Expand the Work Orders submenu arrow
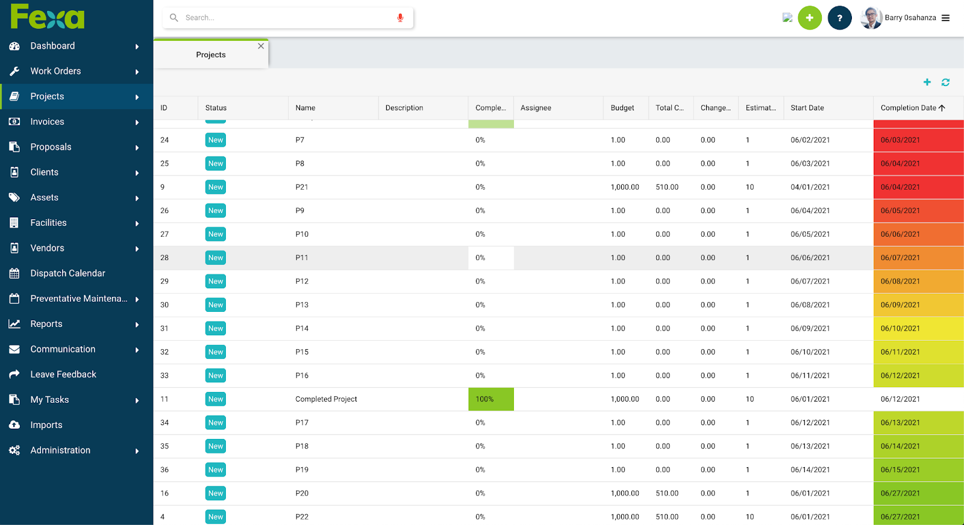Viewport: 964px width, 525px height. [137, 72]
